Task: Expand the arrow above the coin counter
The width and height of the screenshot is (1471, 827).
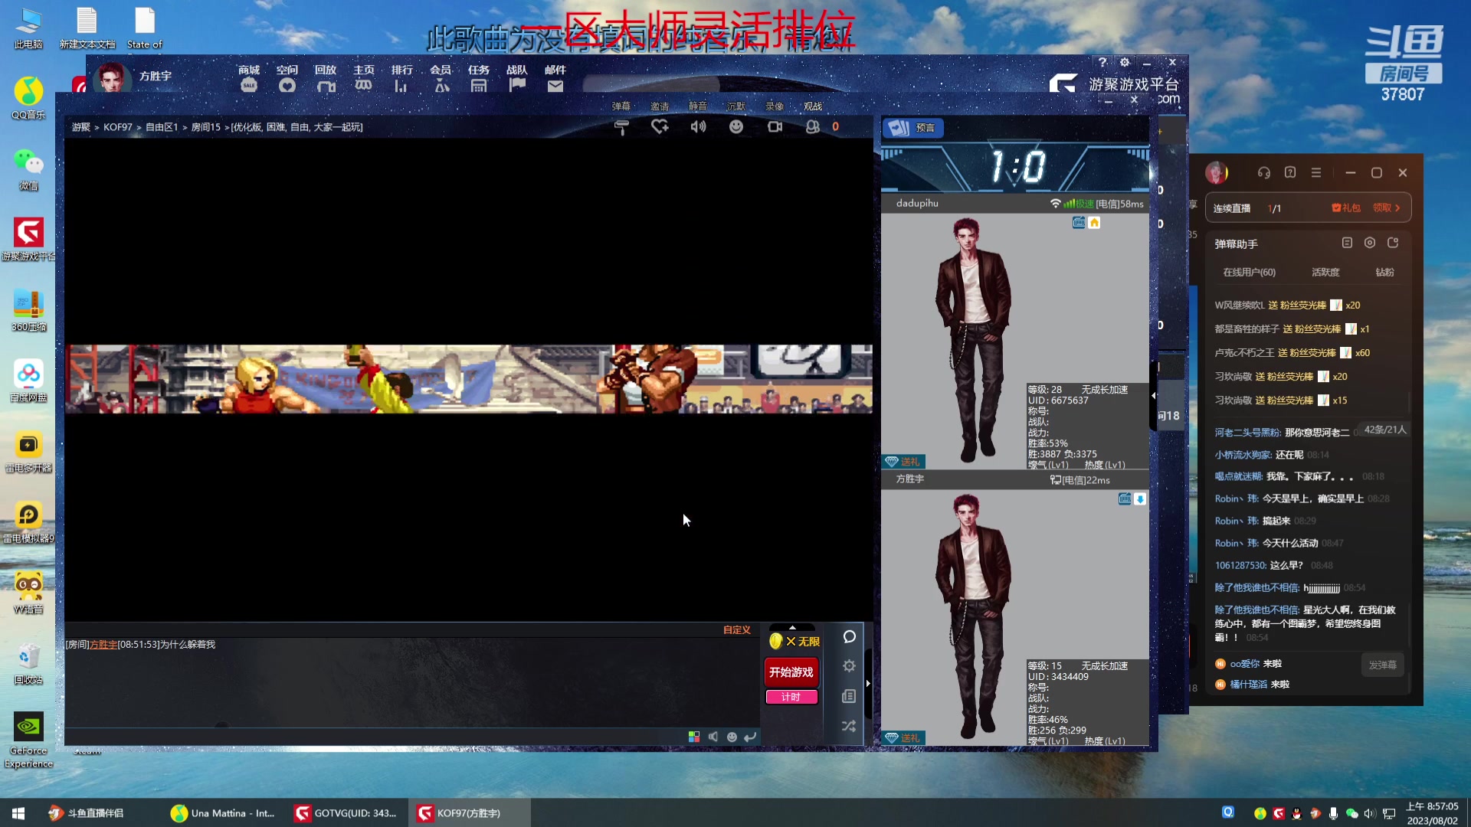Action: coord(792,627)
